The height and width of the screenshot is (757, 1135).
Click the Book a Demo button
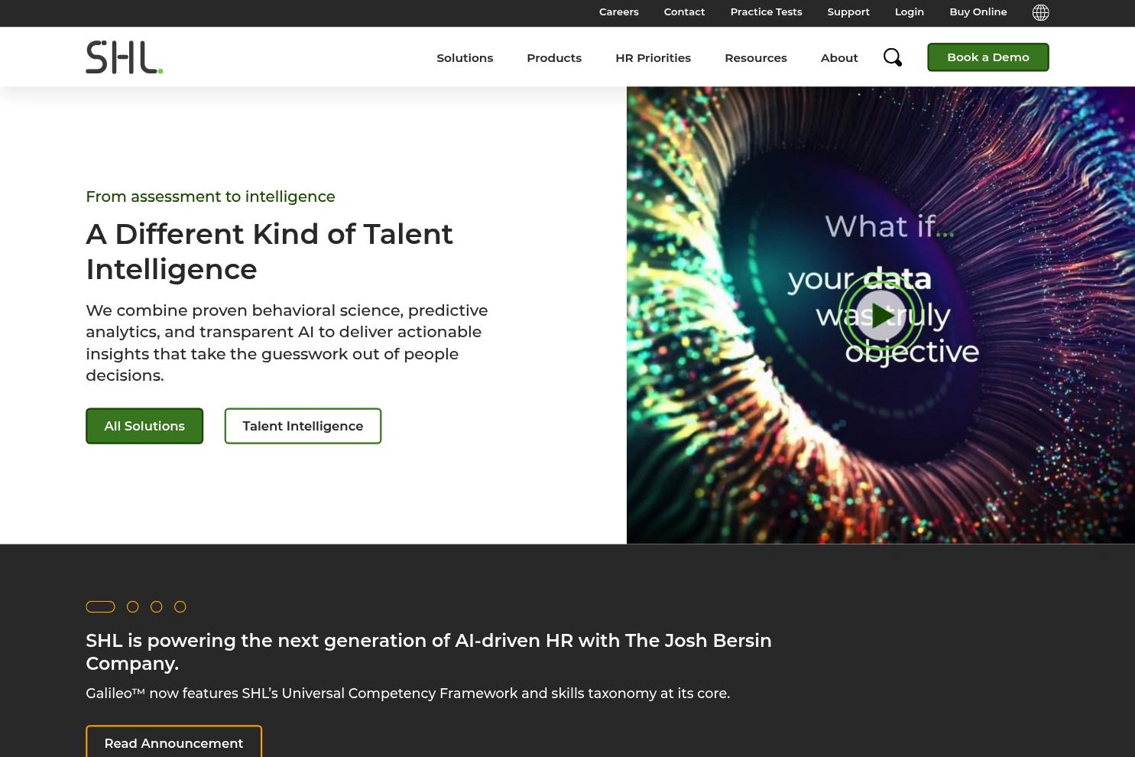click(x=988, y=57)
